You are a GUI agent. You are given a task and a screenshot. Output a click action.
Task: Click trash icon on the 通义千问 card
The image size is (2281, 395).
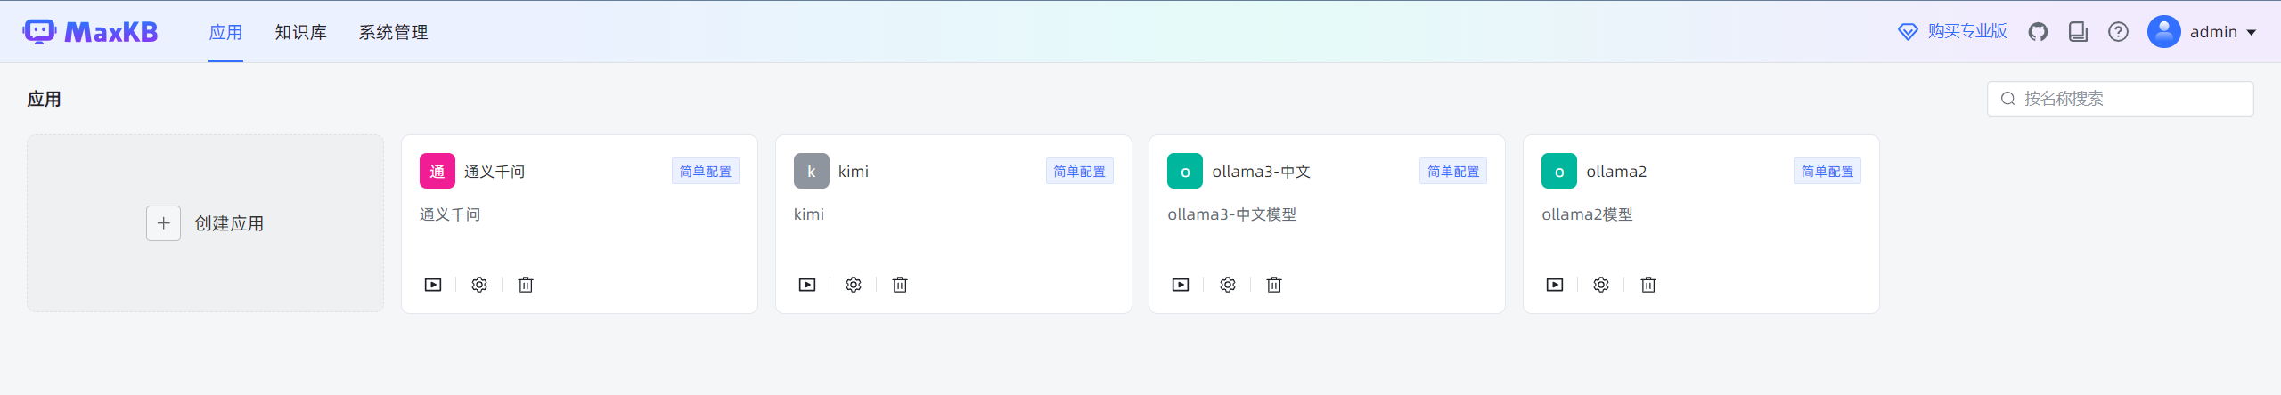click(526, 285)
